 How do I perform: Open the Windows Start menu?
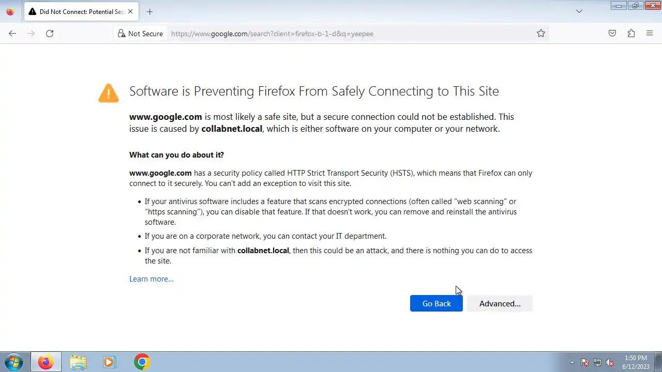(13, 362)
